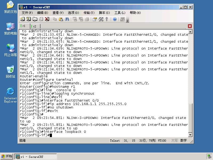213x160 pixels.
Task: Click the r1(config-if)# prompt line
Action: [x=36, y=135]
